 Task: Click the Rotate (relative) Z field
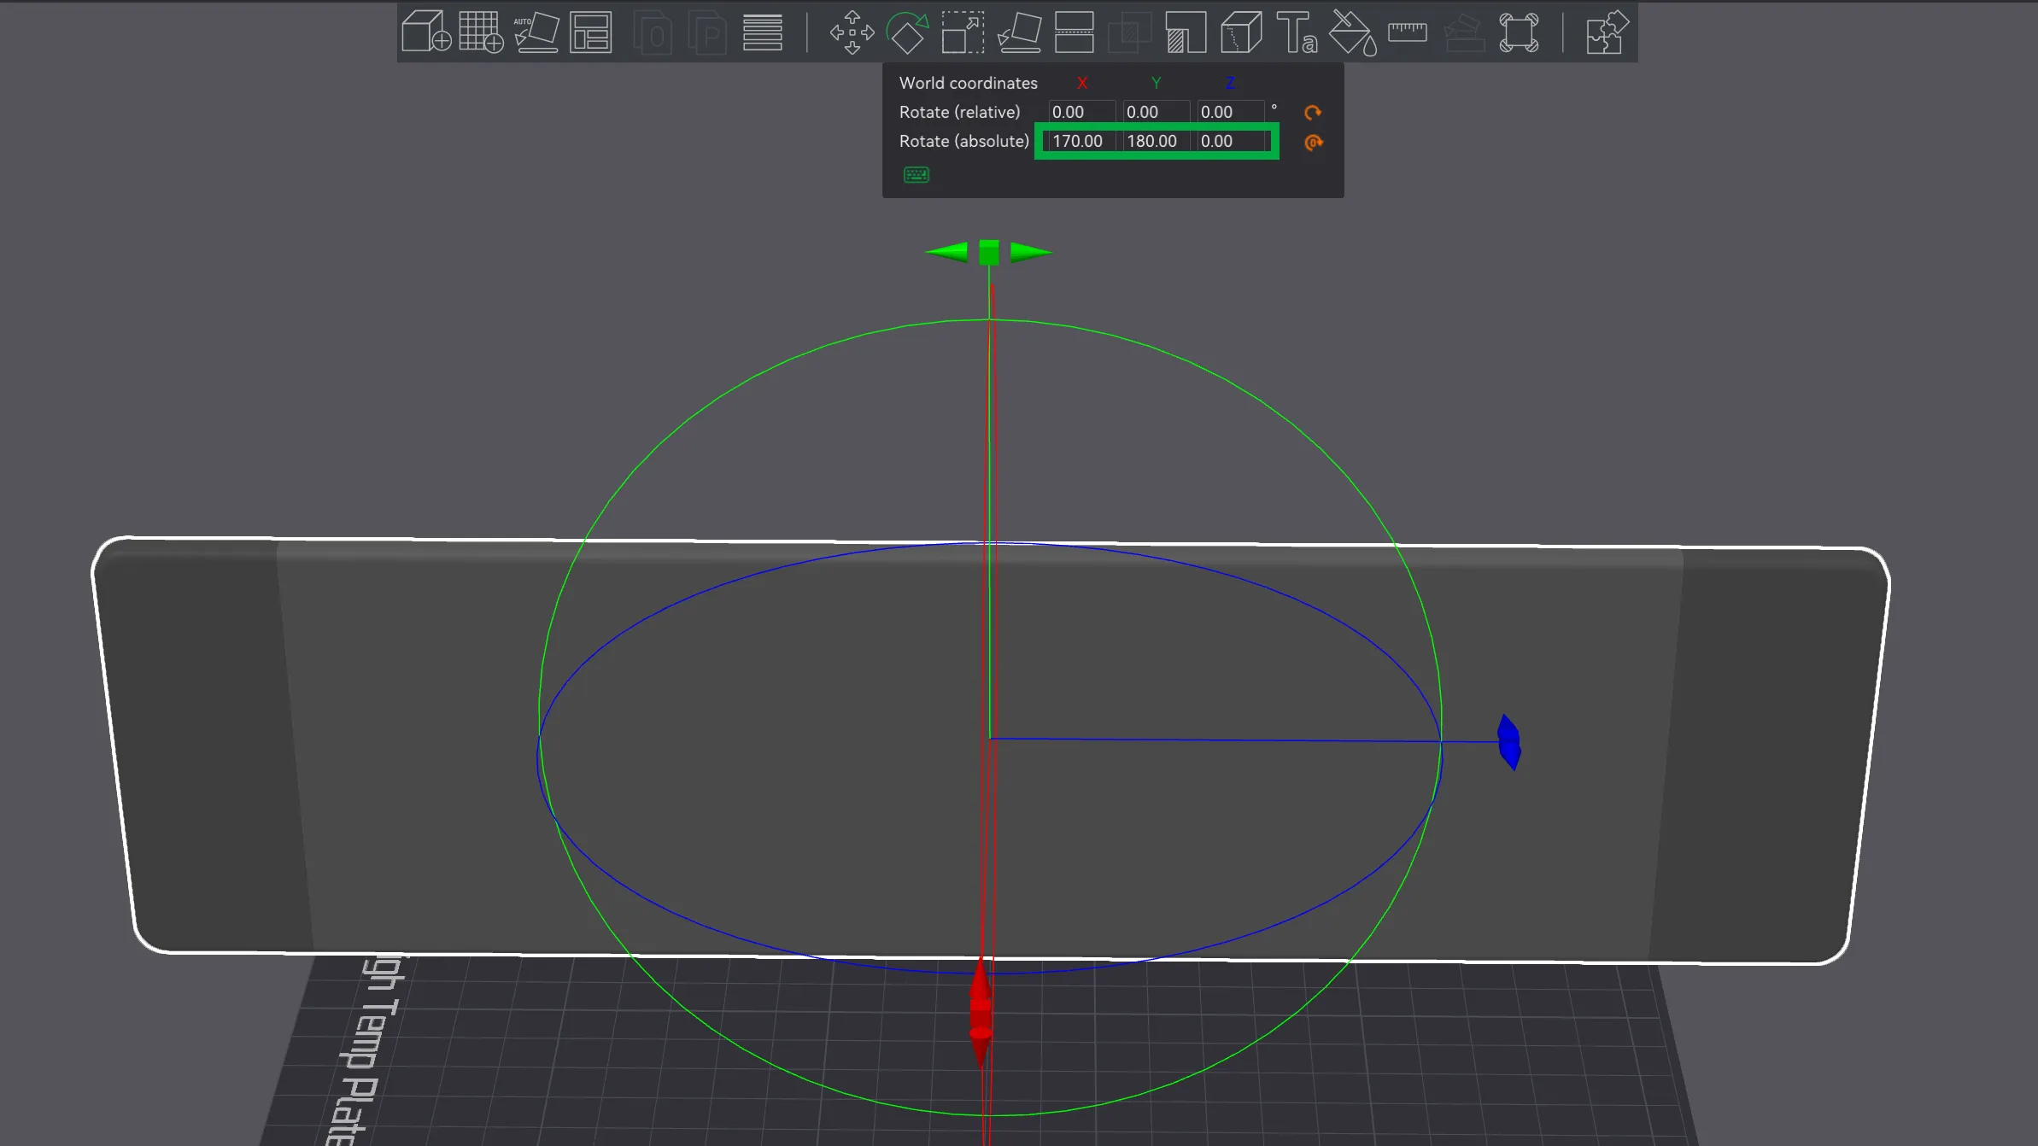click(1230, 112)
